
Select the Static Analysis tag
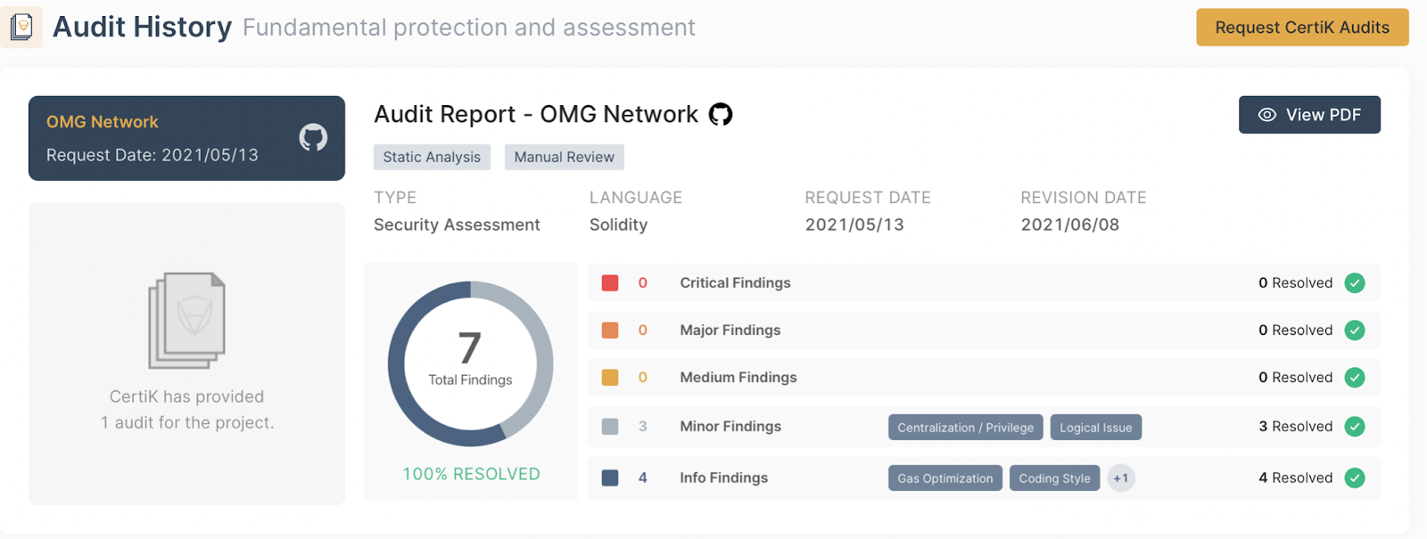(x=432, y=157)
